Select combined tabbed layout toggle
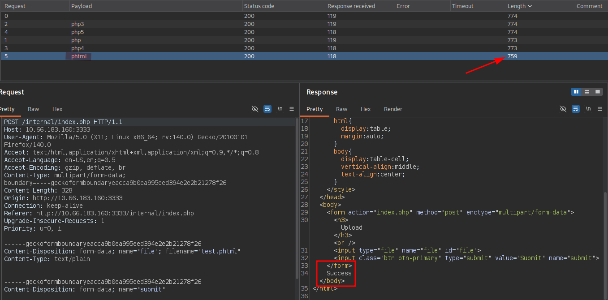Screen dimensions: 608x300 coord(598,92)
